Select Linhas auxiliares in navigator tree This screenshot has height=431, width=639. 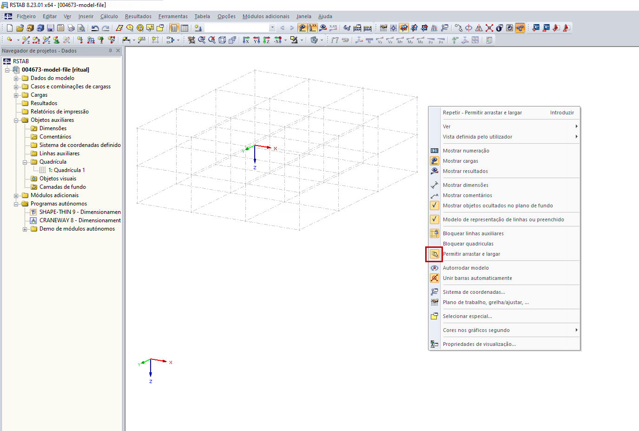tap(59, 153)
